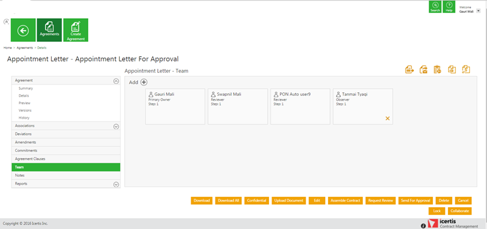Click the green back arrow tile

(x=23, y=30)
